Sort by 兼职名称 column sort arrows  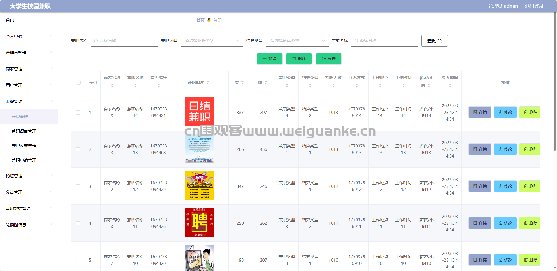coord(135,85)
